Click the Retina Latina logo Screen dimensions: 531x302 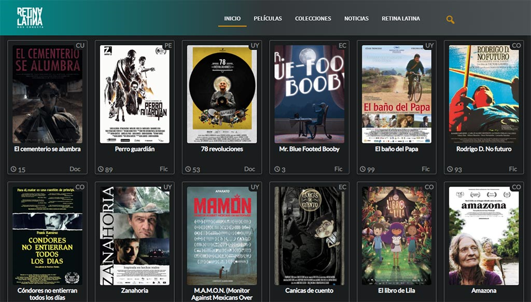[x=30, y=17]
